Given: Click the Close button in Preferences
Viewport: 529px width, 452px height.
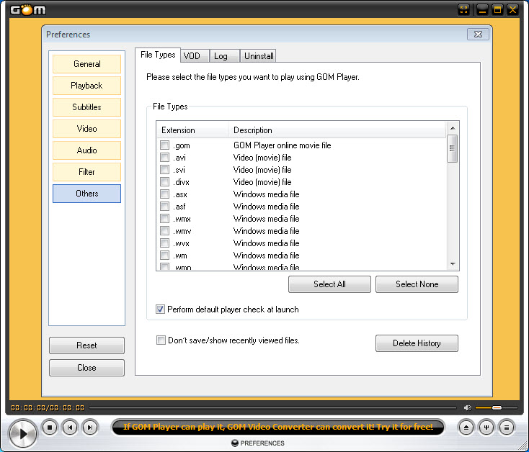Looking at the screenshot, I should 86,368.
